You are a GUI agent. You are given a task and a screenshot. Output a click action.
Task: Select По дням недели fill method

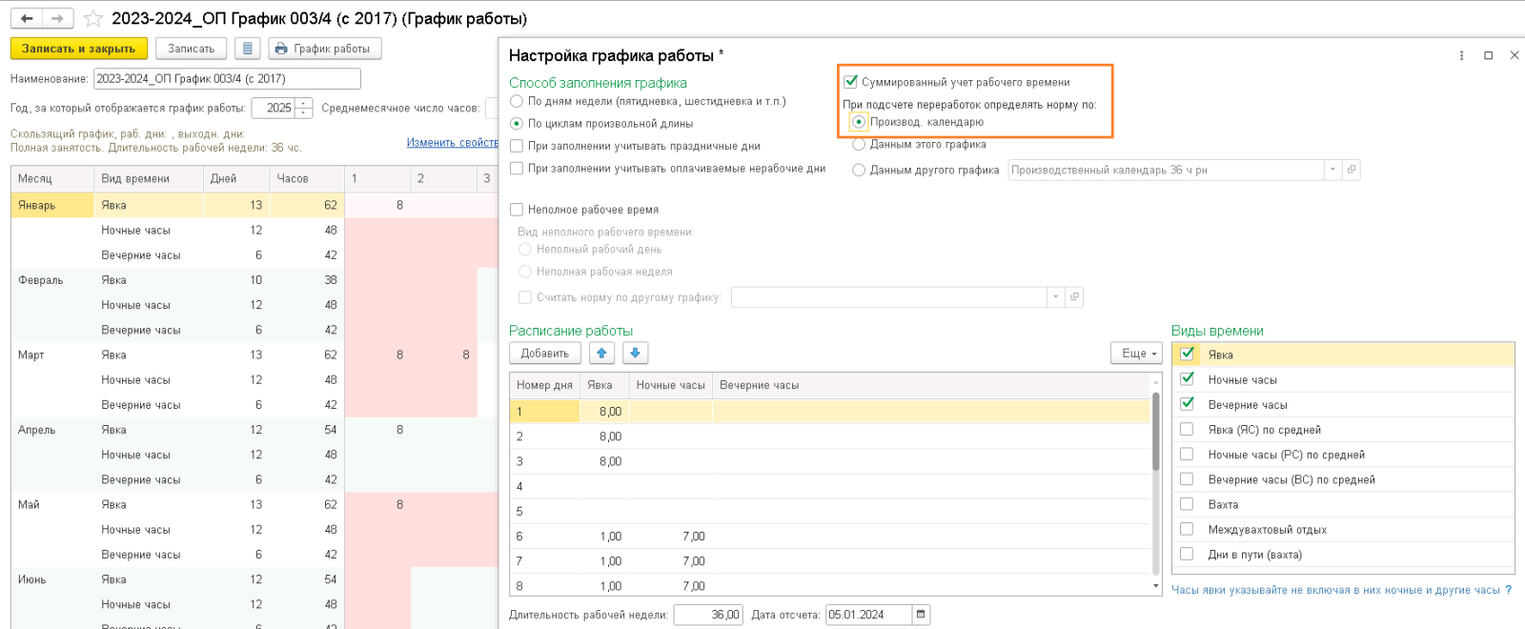[x=517, y=101]
